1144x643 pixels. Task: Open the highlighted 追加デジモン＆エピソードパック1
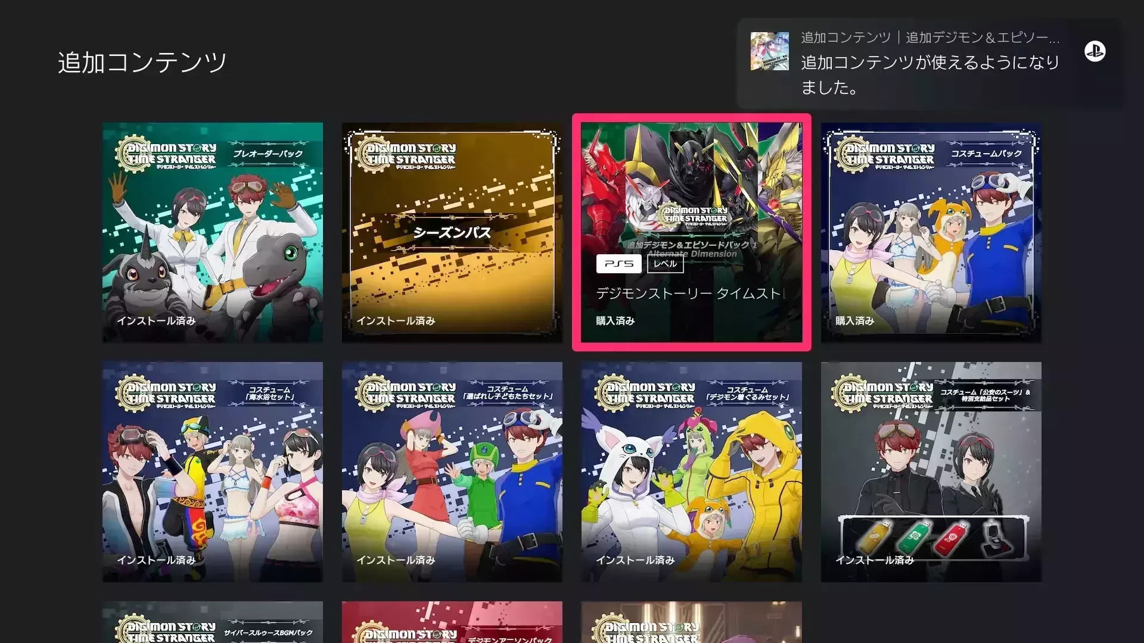click(x=691, y=232)
